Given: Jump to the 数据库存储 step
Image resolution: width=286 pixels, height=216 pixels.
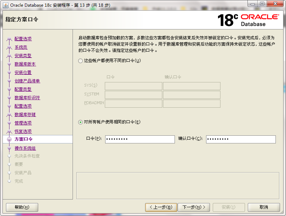Looking at the screenshot, I should [x=25, y=114].
